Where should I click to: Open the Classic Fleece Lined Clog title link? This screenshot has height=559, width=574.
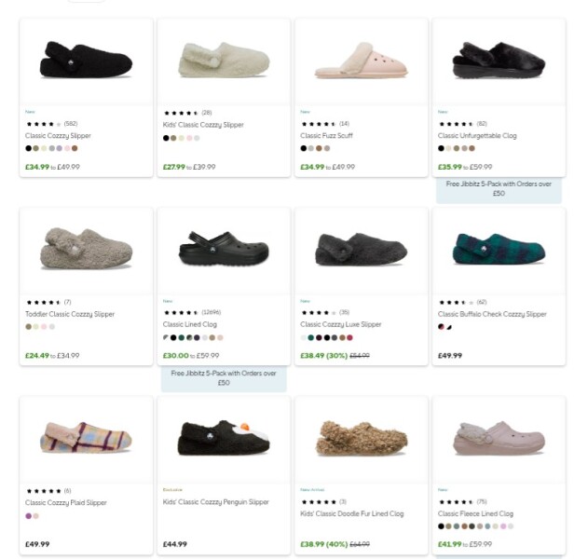(475, 513)
